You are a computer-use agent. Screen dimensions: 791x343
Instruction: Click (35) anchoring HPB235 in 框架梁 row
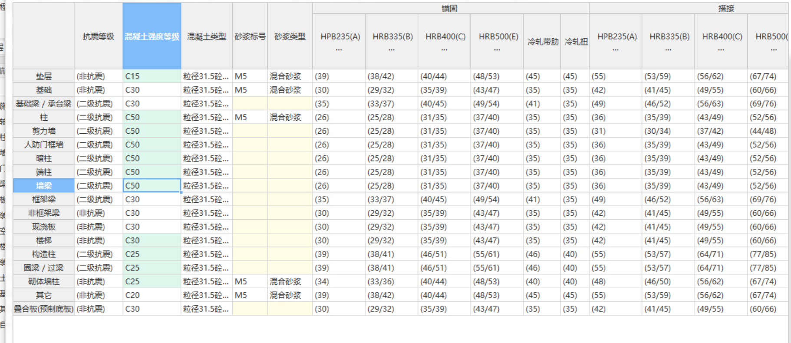339,199
